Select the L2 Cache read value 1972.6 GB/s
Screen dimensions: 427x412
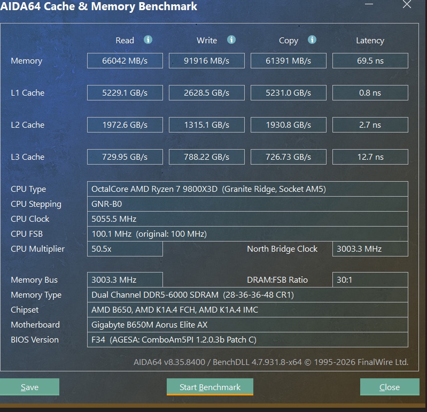click(x=125, y=125)
